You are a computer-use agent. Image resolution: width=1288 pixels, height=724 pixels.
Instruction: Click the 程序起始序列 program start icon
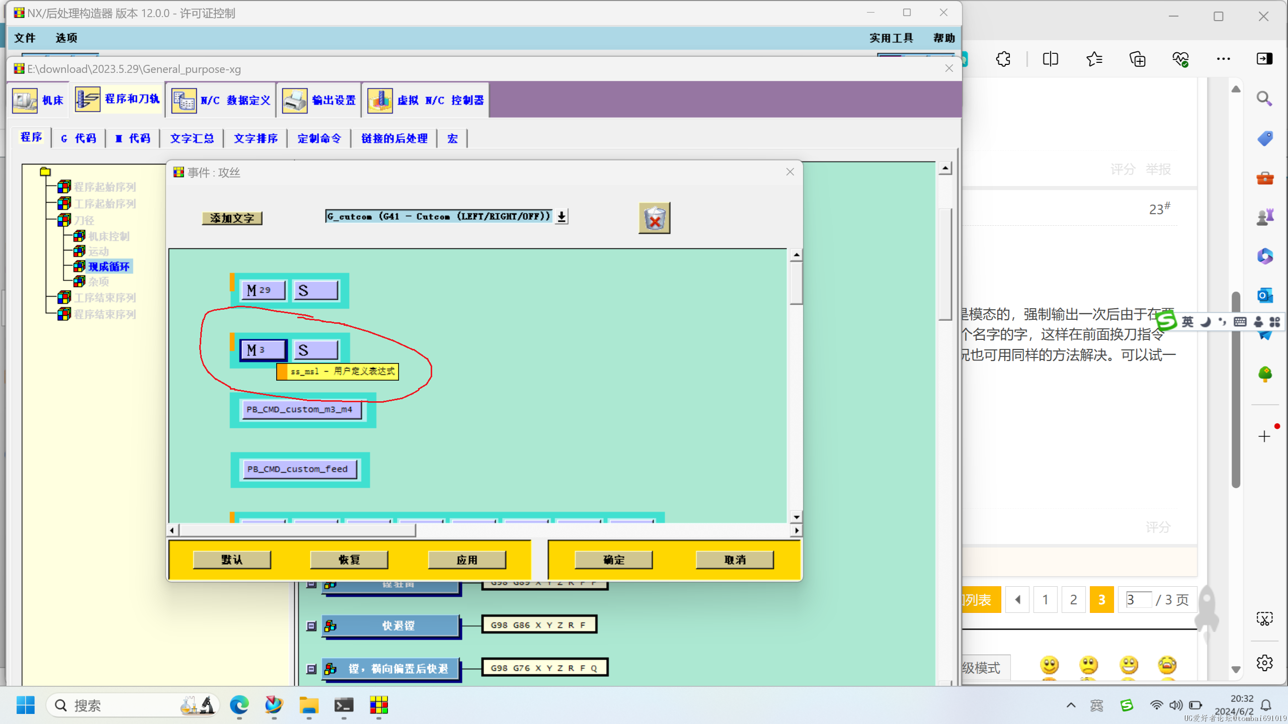65,188
